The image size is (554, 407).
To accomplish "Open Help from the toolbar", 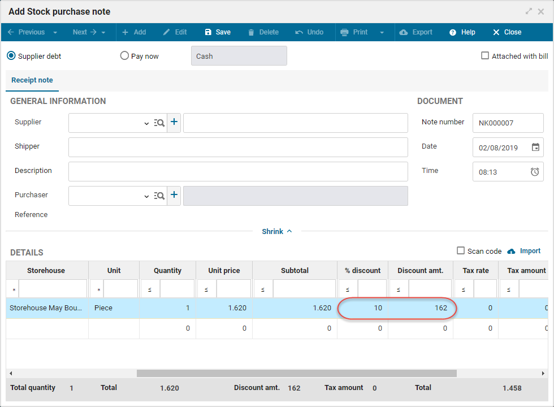I will [x=462, y=32].
